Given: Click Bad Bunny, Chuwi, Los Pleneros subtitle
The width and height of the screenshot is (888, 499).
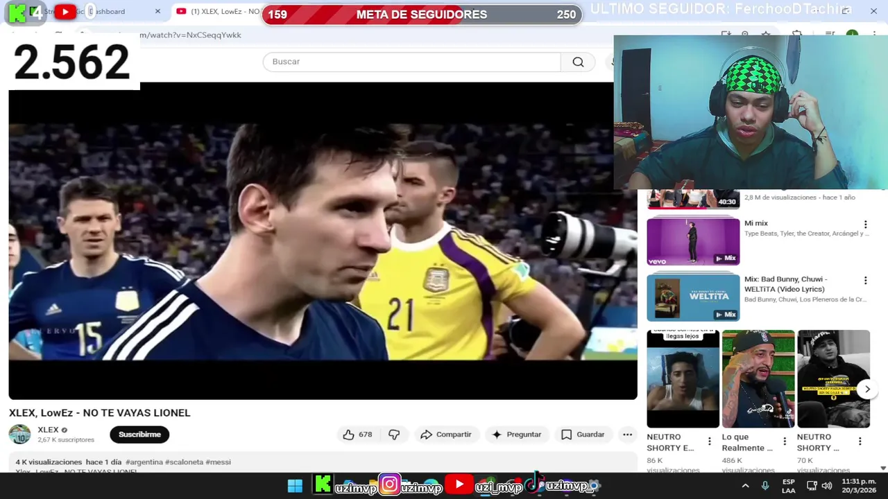Looking at the screenshot, I should click(805, 299).
